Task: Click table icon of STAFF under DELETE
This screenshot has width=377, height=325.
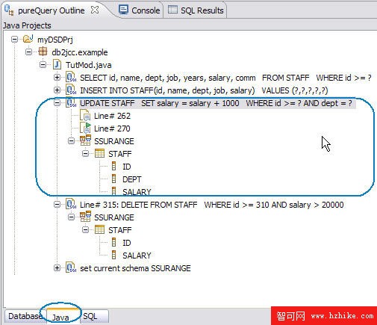Action: coord(99,230)
